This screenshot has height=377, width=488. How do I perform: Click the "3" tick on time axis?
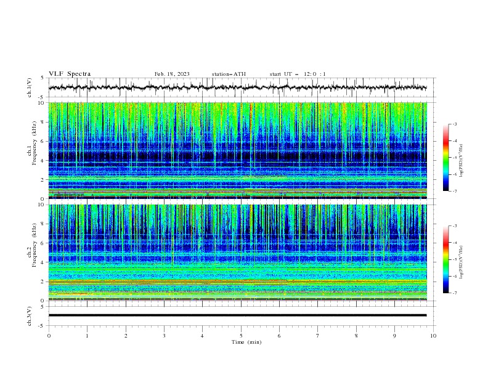164,336
